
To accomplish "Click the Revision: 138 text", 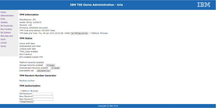I will [25, 25].
